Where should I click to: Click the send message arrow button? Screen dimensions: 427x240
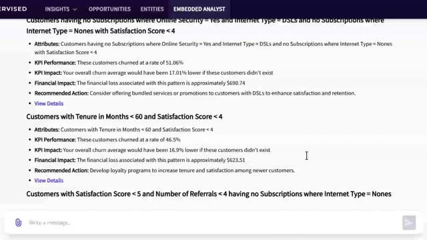coord(409,223)
